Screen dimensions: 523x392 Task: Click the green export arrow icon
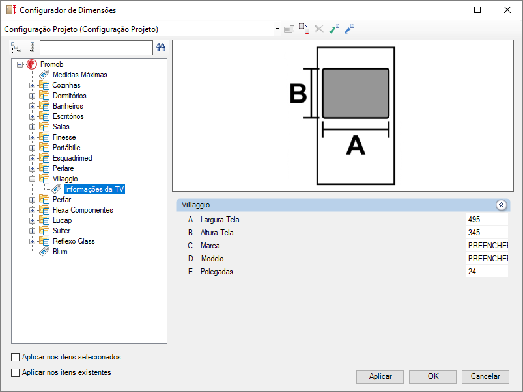coord(334,29)
